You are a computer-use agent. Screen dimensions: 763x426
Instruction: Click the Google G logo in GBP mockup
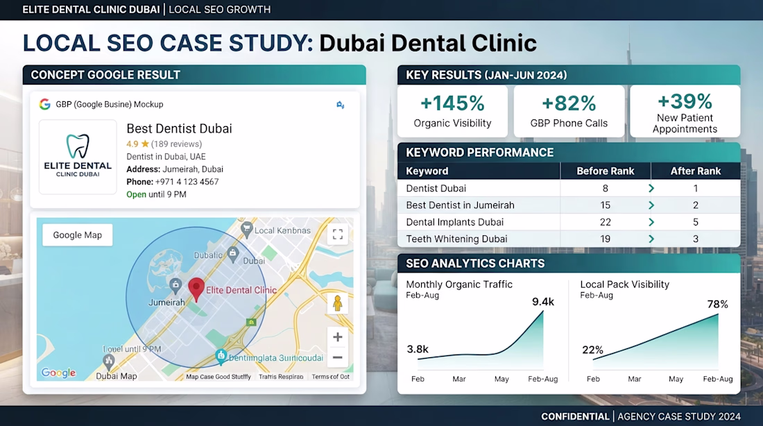45,104
